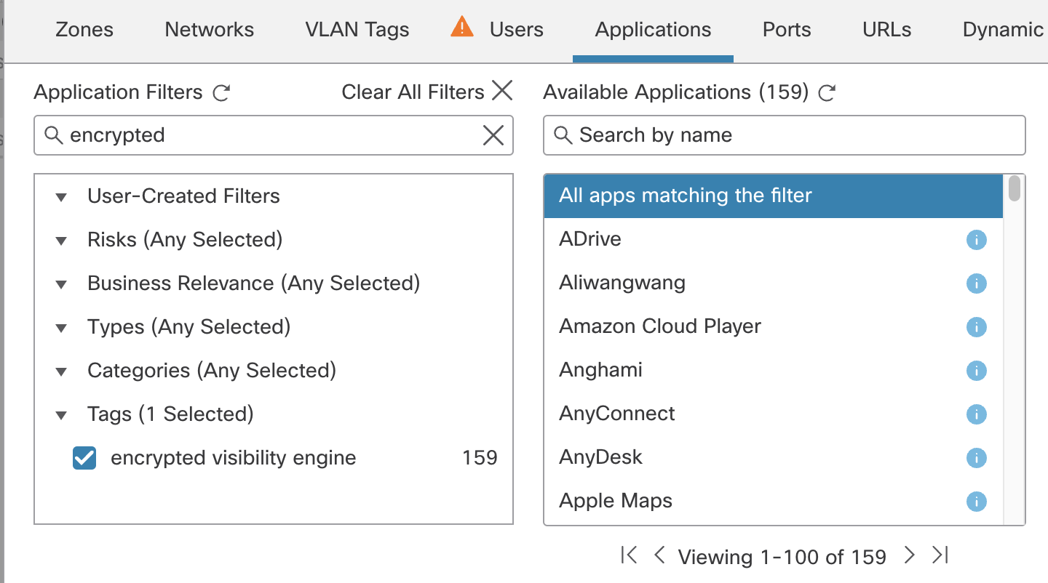
Task: View info for Apple Maps
Action: click(976, 502)
